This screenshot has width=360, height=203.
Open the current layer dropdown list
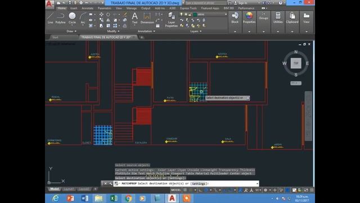226,15
